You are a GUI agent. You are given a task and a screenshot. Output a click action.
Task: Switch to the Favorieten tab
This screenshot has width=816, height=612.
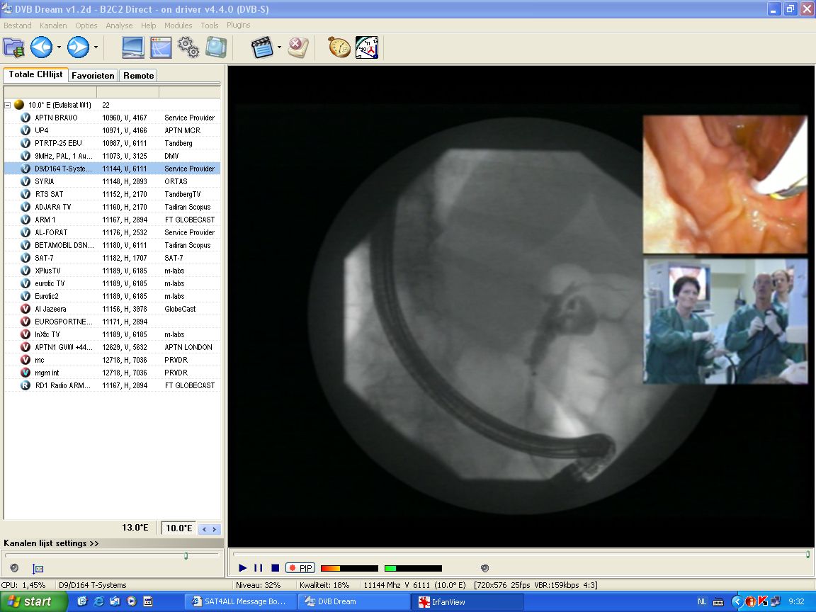tap(93, 75)
